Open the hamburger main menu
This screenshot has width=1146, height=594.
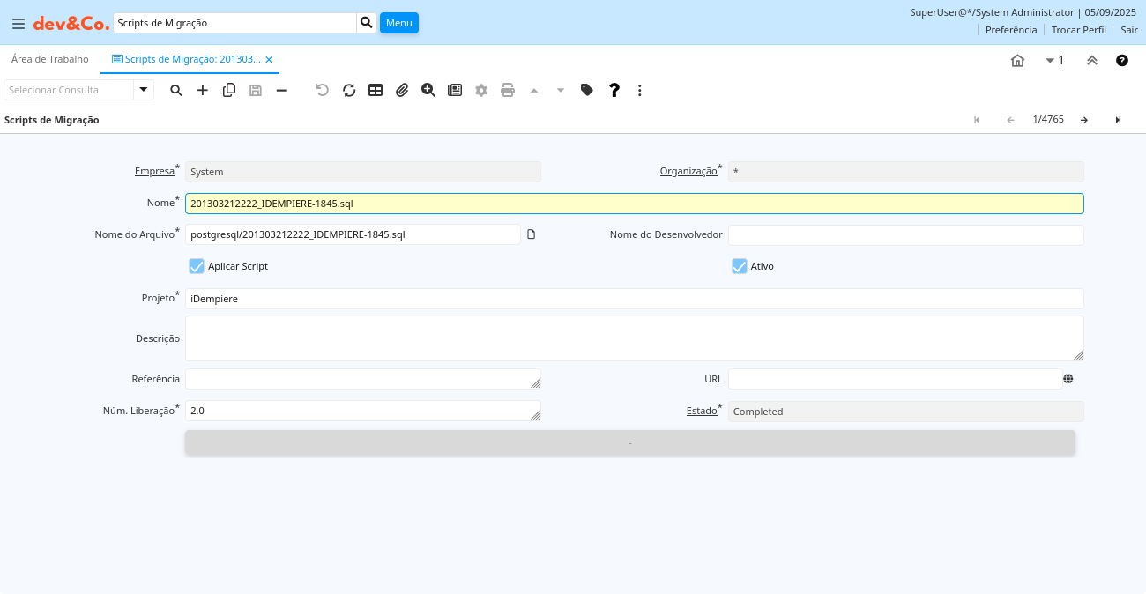(19, 24)
